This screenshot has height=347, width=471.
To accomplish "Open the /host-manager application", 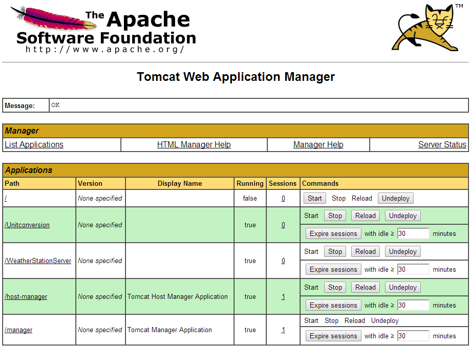I will [26, 296].
